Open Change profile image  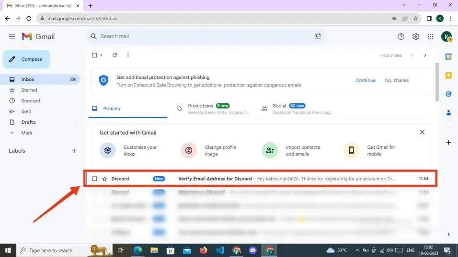(x=209, y=151)
